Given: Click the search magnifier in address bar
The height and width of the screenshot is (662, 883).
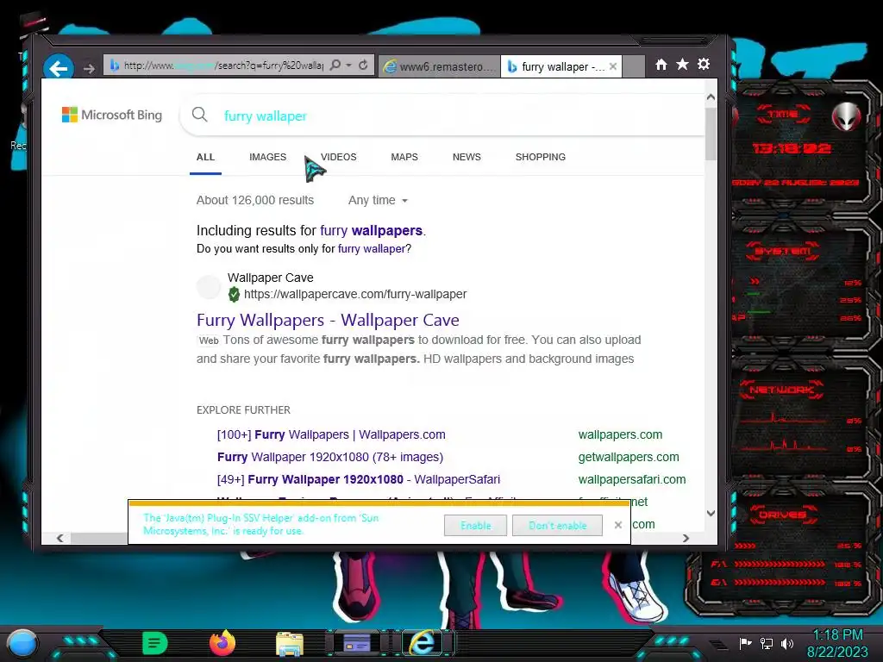Looking at the screenshot, I should click(x=335, y=66).
